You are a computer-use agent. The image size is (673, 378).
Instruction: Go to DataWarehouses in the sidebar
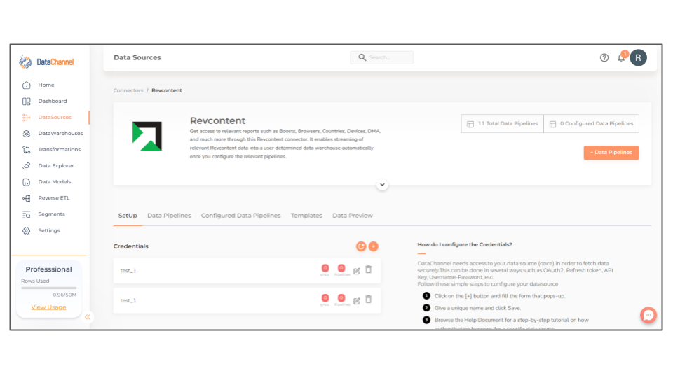(x=60, y=133)
